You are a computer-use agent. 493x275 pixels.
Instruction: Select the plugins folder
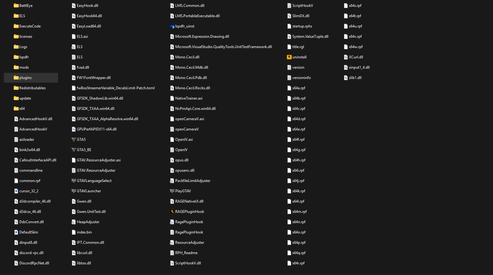(x=31, y=78)
